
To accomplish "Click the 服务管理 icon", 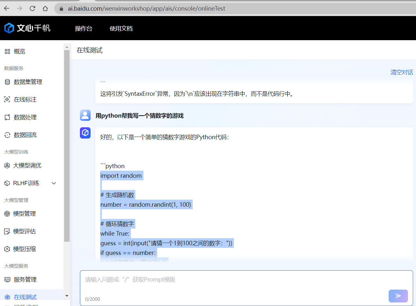I will click(x=7, y=280).
